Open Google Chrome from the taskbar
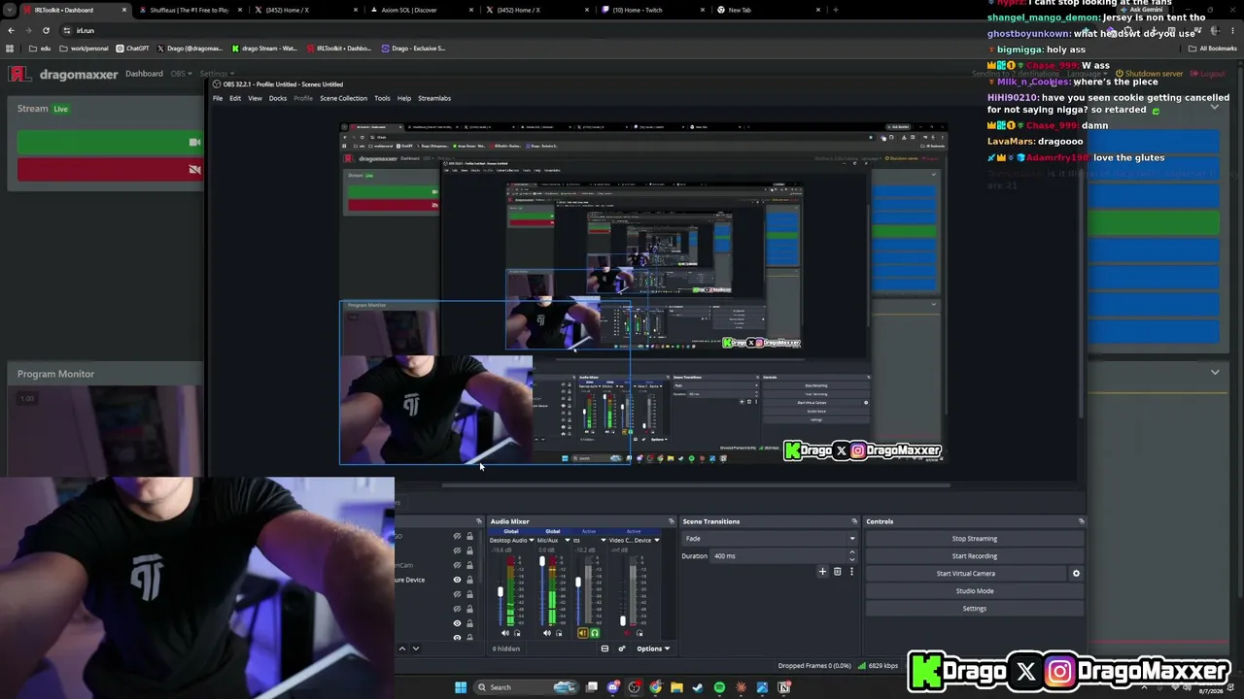This screenshot has height=699, width=1244. coord(656,687)
